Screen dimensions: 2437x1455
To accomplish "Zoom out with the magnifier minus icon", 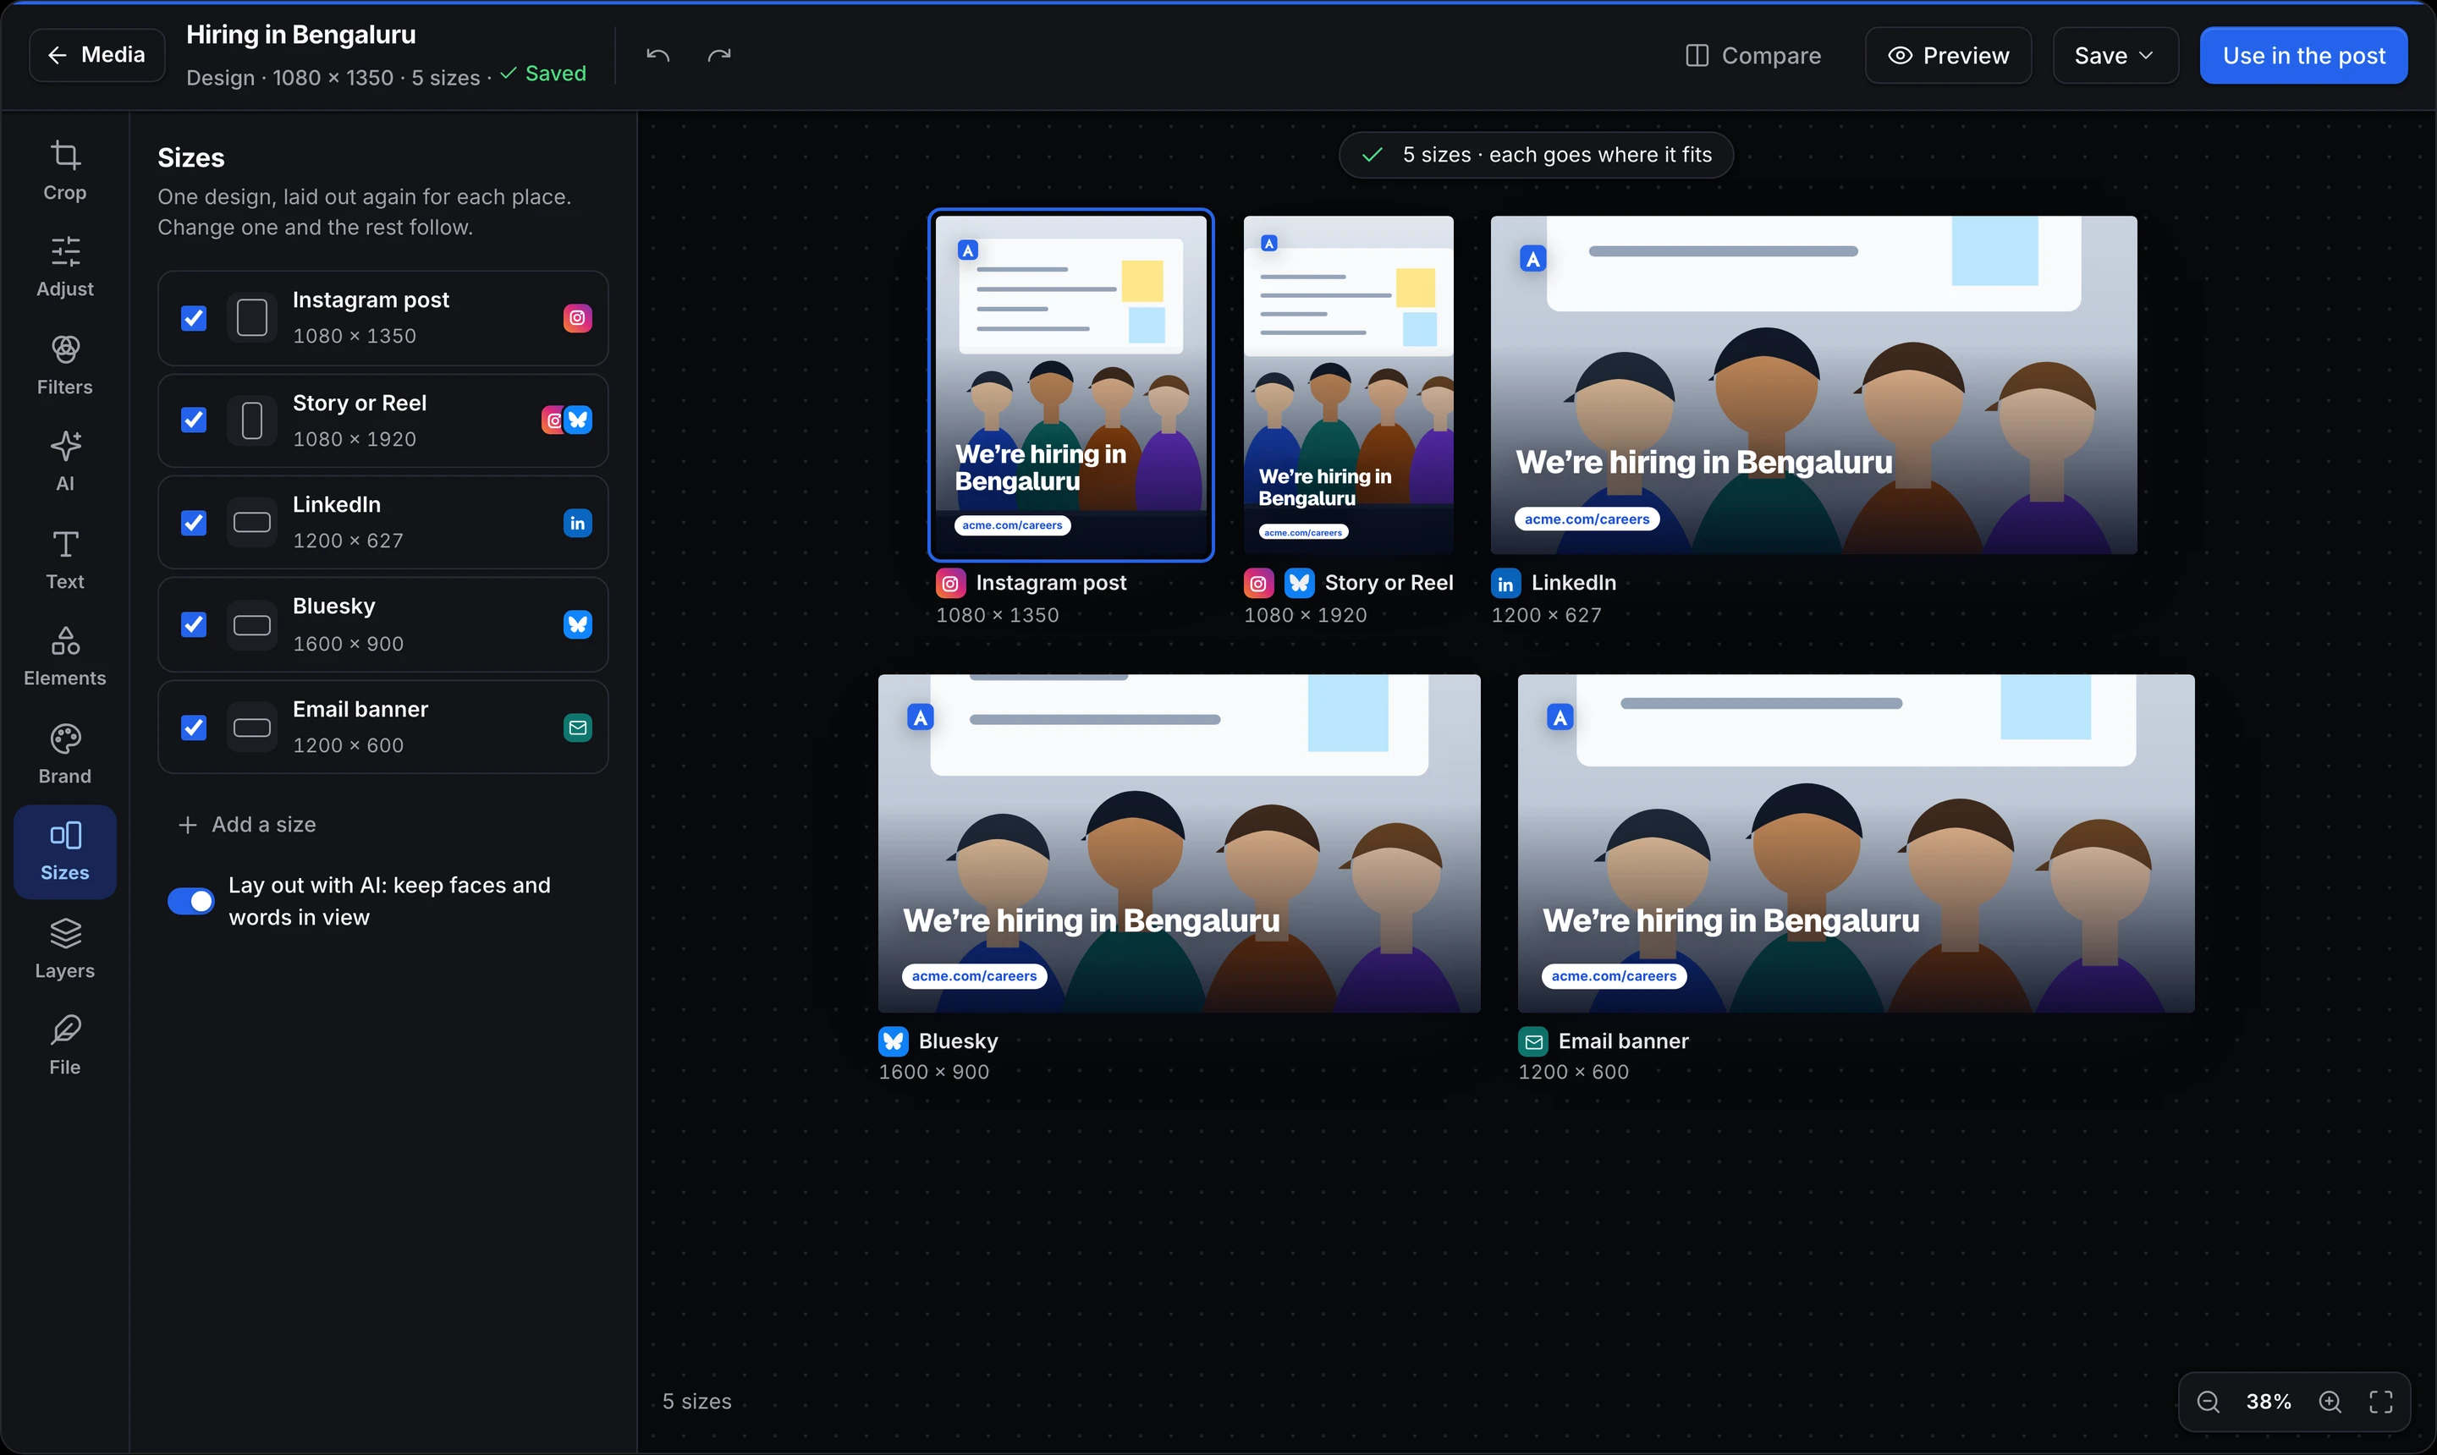I will click(x=2208, y=1402).
